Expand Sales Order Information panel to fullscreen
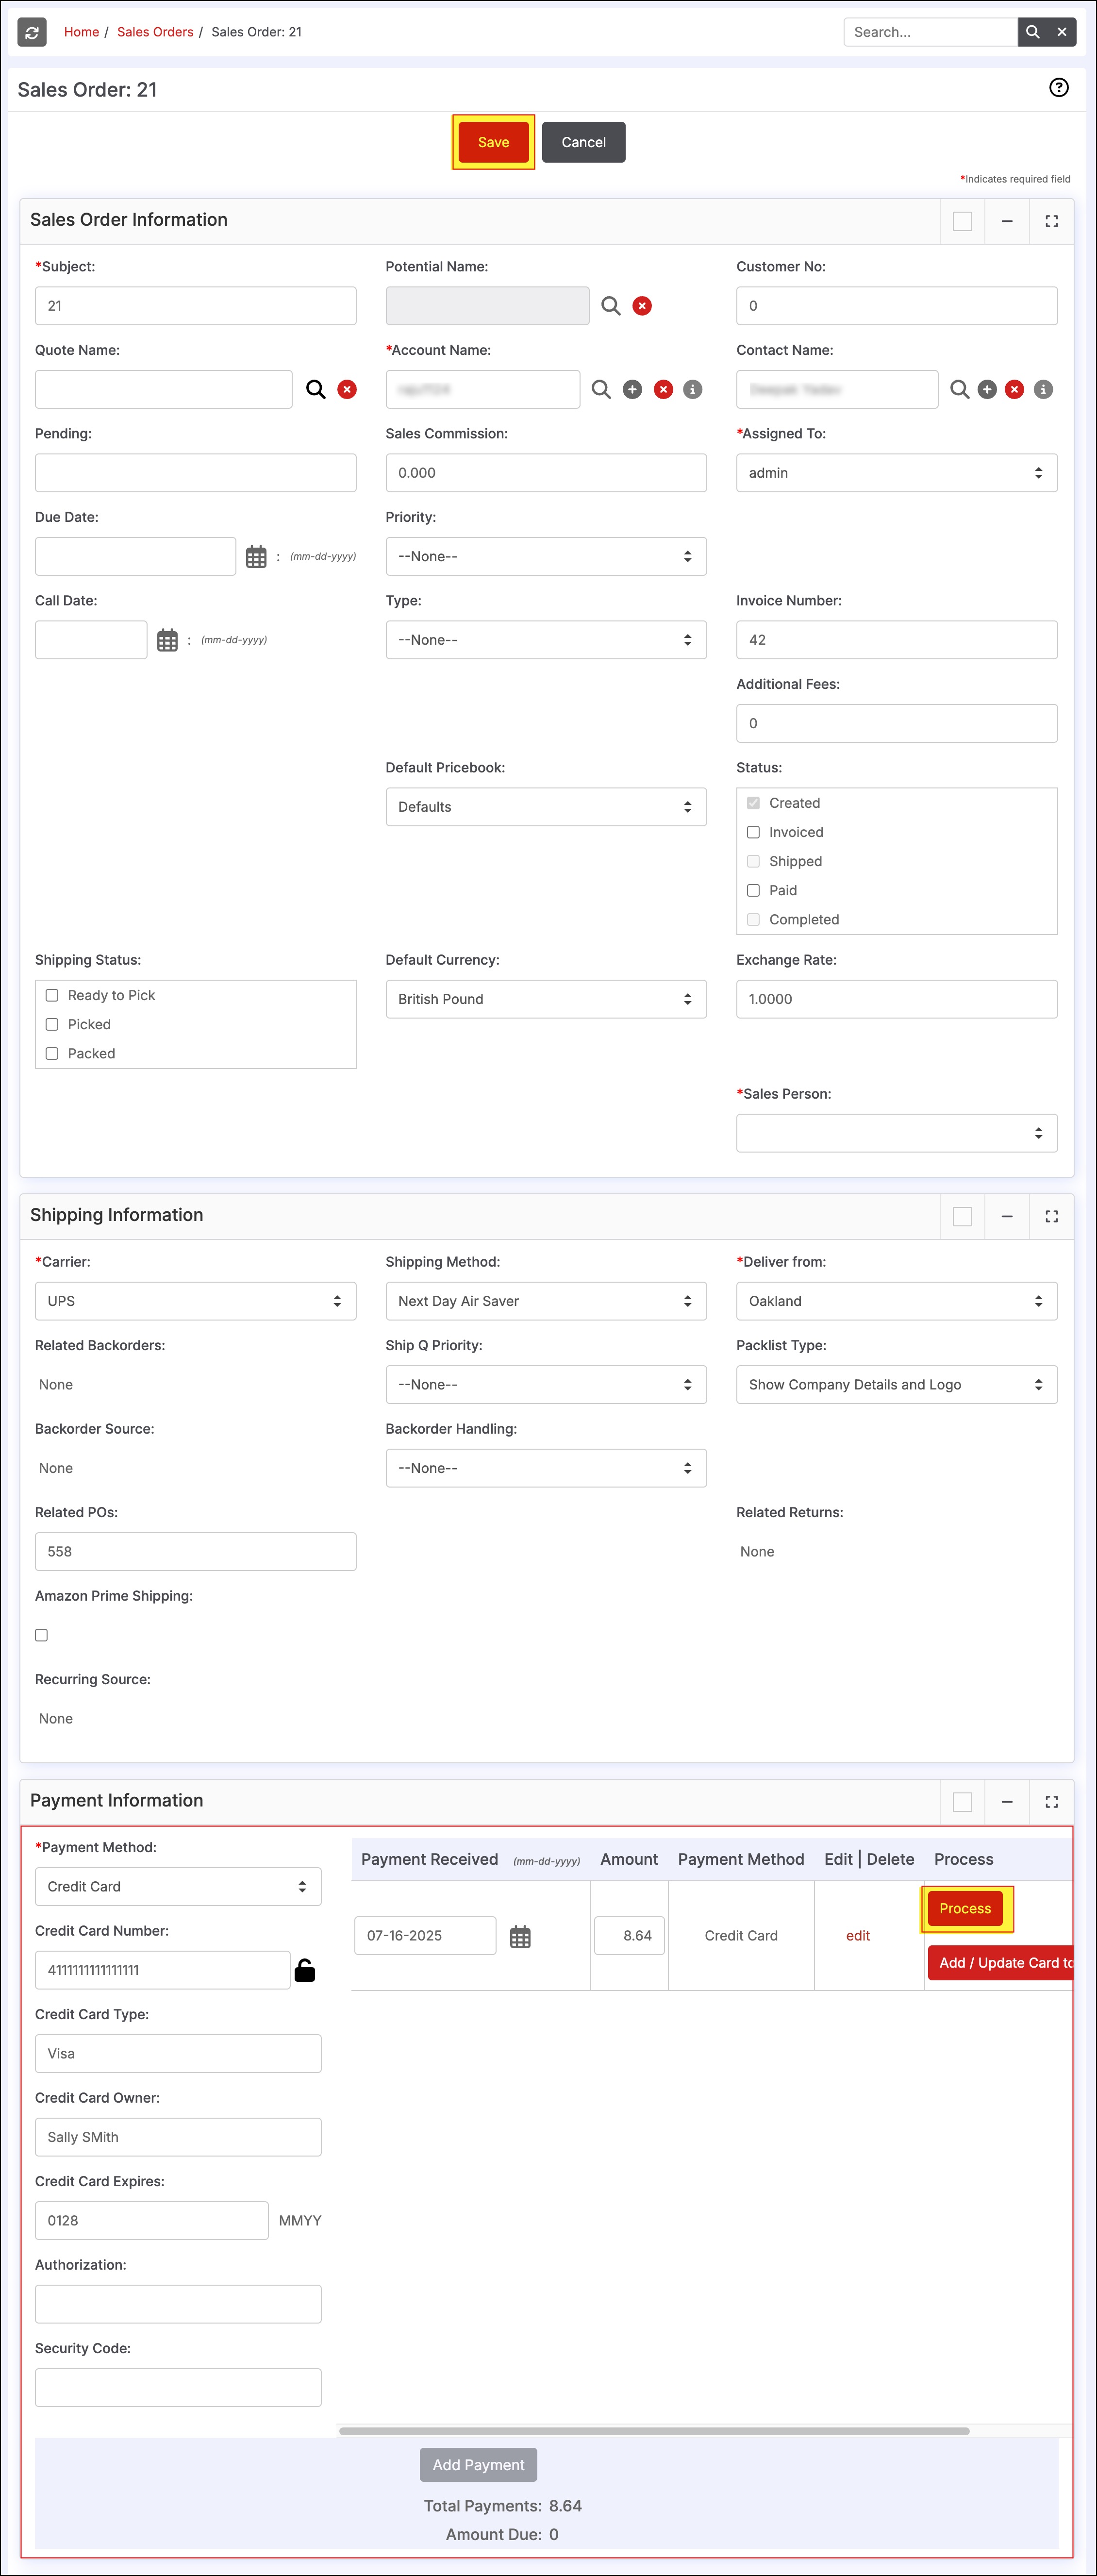 tap(1052, 221)
